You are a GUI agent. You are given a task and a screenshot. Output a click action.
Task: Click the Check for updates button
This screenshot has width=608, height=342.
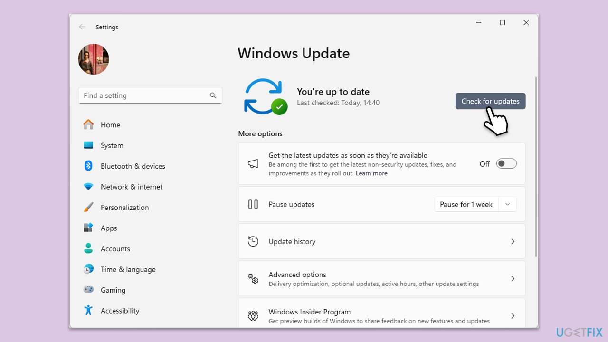pos(490,101)
